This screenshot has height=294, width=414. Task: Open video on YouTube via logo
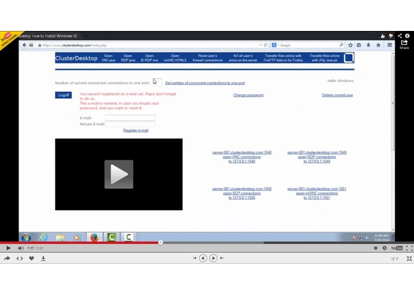[x=397, y=248]
